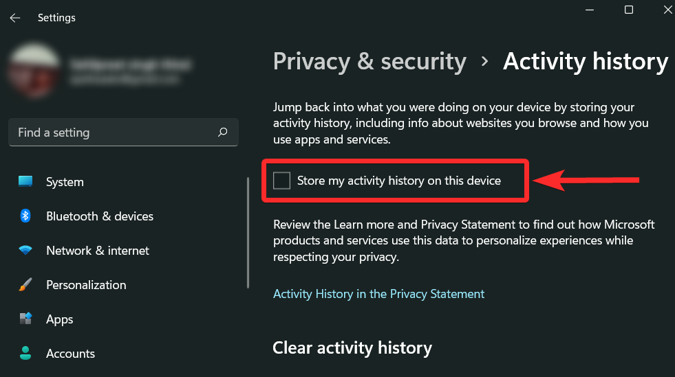Click the Bluetooth icon in sidebar
Image resolution: width=675 pixels, height=377 pixels.
coord(25,216)
